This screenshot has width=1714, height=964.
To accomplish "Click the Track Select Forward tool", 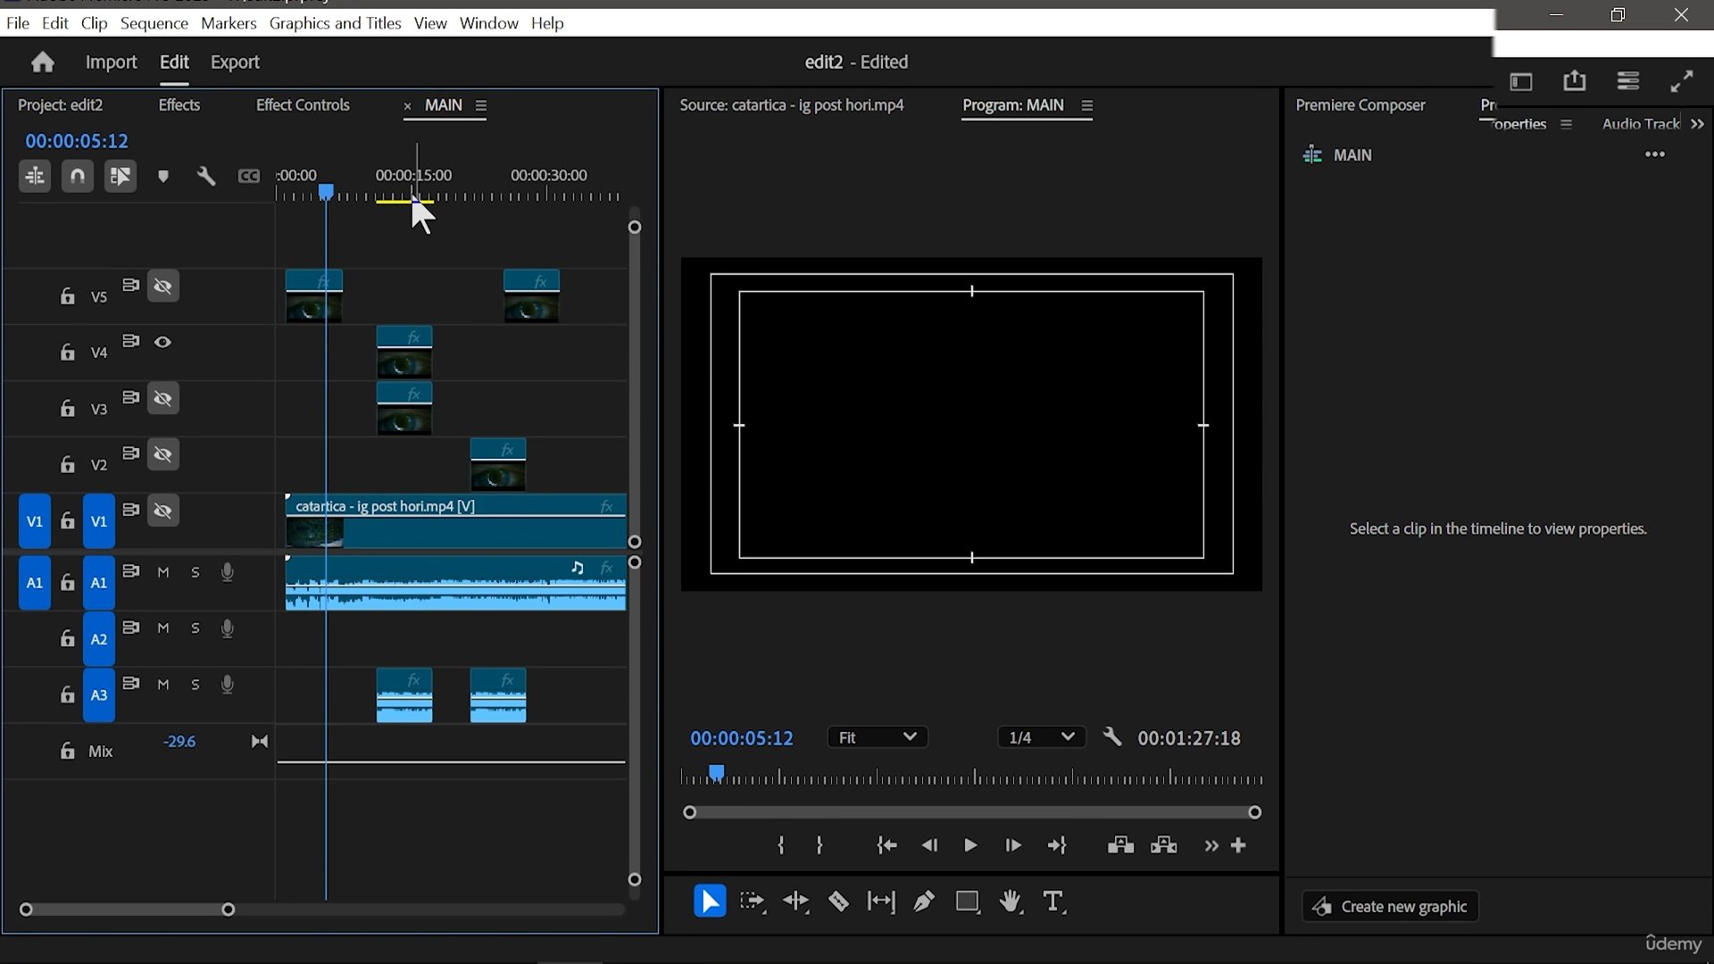I will 753,902.
